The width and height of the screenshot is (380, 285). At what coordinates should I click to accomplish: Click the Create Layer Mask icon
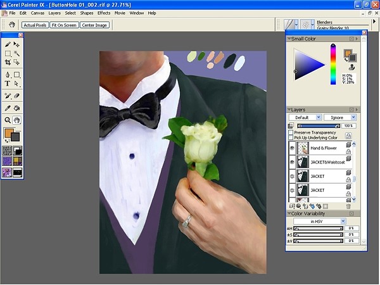click(326, 206)
